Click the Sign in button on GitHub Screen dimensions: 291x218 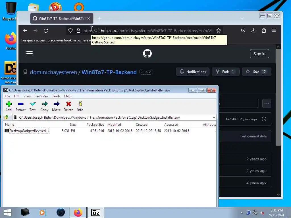click(x=259, y=54)
